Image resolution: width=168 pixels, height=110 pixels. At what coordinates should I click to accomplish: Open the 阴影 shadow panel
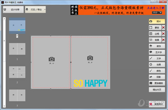(157, 77)
